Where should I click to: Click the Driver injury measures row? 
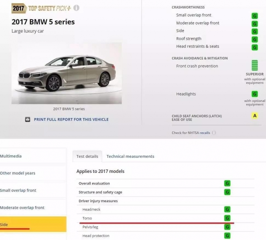(165, 201)
